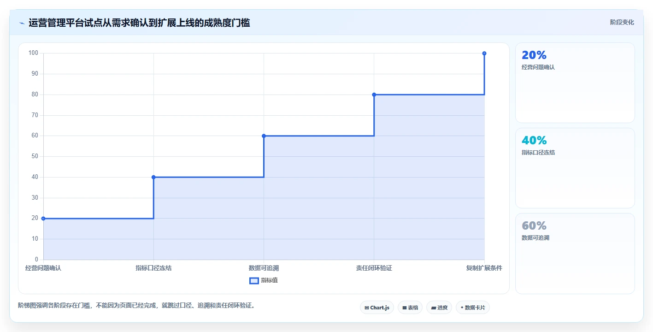Open the 40% 指标口径冻结 card
This screenshot has height=332, width=653.
pyautogui.click(x=575, y=168)
